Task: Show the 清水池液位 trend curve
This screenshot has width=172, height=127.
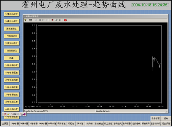Action: tap(11, 29)
